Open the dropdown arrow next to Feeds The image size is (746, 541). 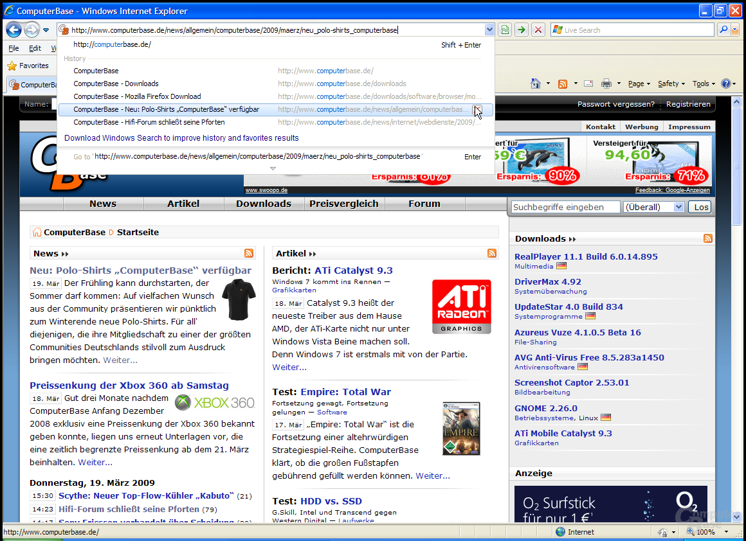[575, 84]
